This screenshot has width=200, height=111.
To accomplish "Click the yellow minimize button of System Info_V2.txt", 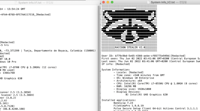I will 108,2.
